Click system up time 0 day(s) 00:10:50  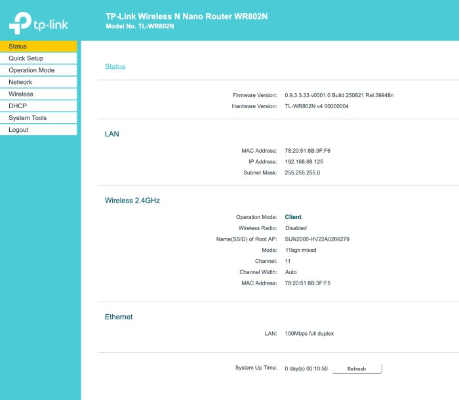[306, 369]
